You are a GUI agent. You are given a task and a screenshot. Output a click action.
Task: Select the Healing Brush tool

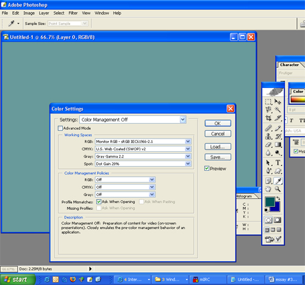pyautogui.click(x=268, y=128)
